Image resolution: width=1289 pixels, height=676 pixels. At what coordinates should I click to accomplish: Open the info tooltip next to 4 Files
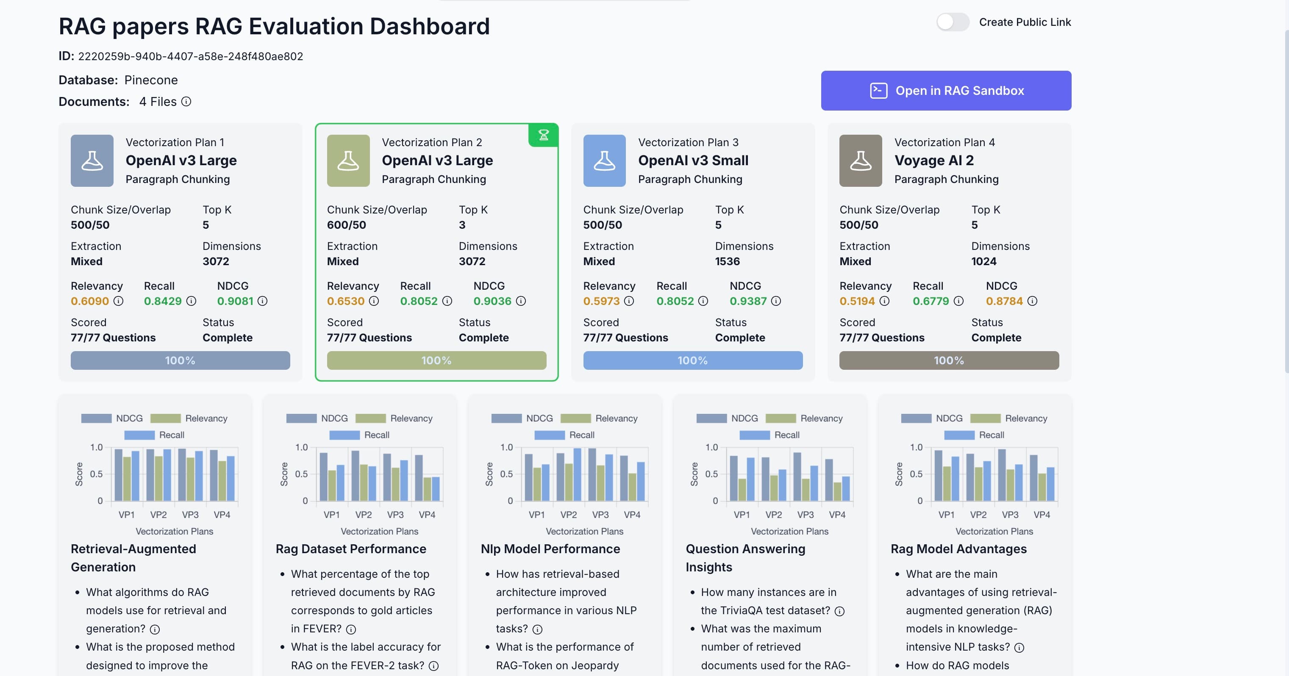click(186, 102)
